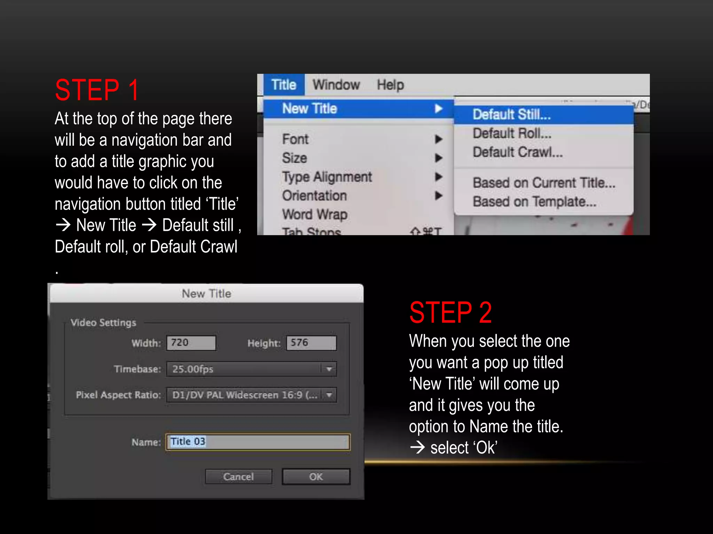The image size is (713, 534).
Task: Open the Type Alignment submenu
Action: [327, 177]
